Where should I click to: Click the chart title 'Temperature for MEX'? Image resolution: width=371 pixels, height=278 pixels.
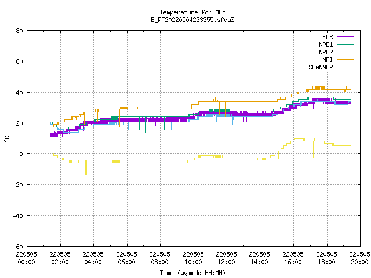[192, 12]
